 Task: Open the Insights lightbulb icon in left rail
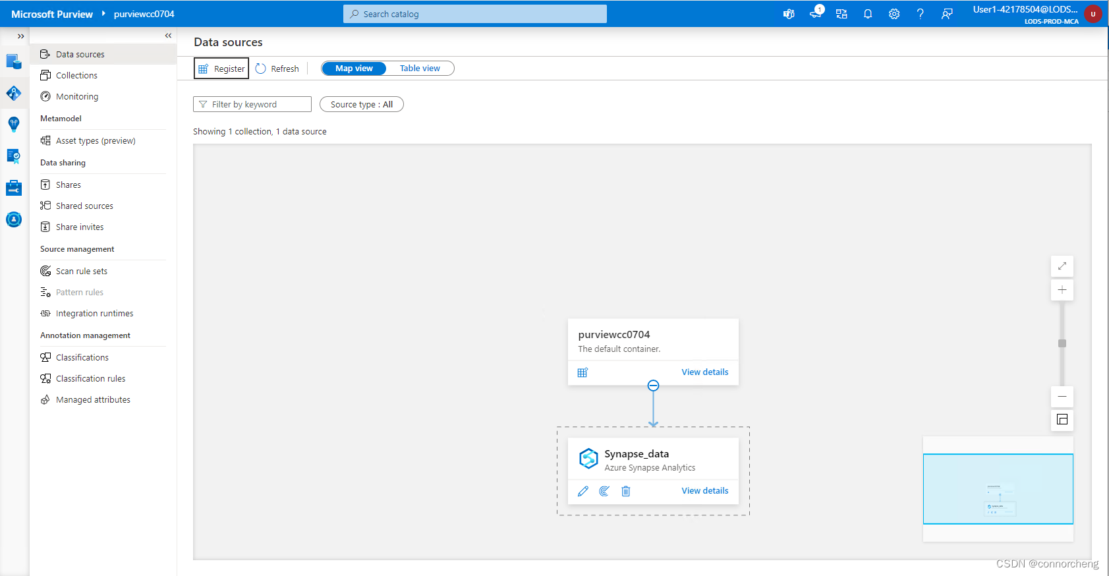coord(14,124)
